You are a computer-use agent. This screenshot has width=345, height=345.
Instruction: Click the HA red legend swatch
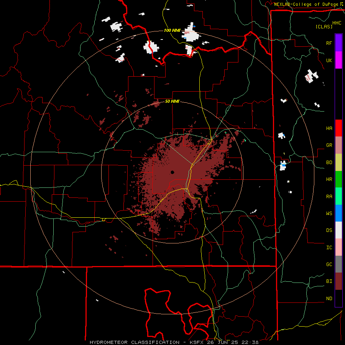coord(338,128)
